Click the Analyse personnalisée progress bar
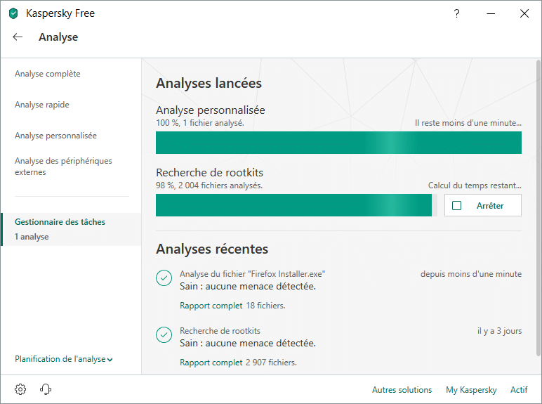Screen dimensions: 542x404 pos(338,143)
